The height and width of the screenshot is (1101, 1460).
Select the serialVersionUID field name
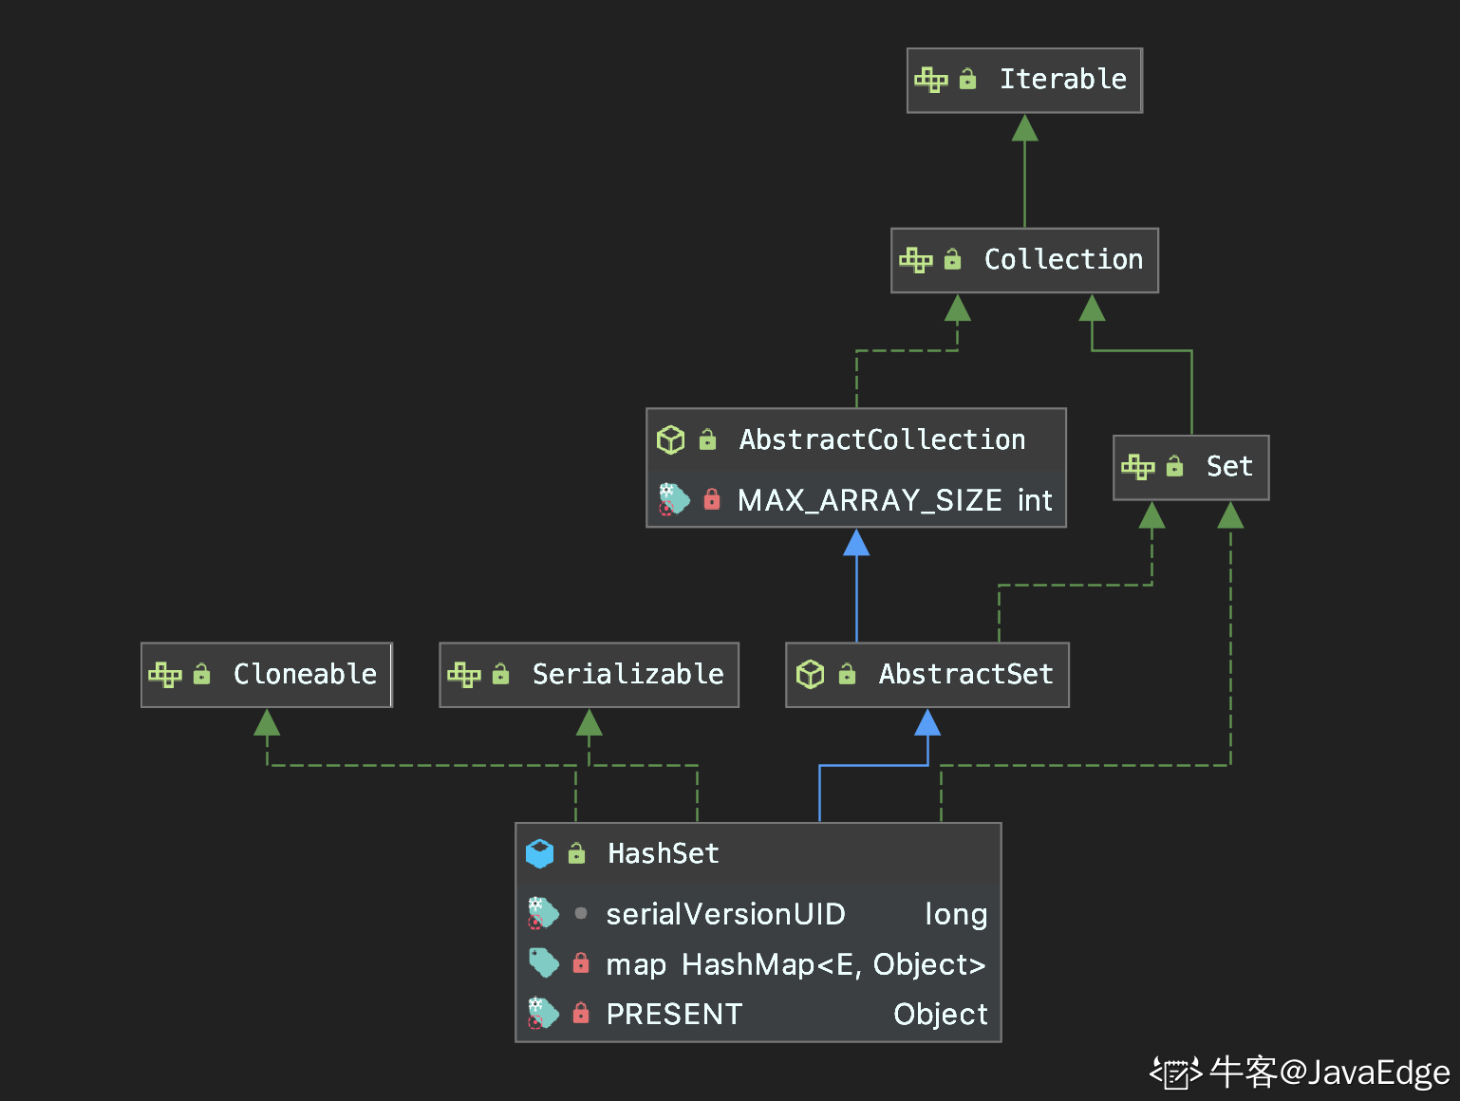click(x=726, y=914)
